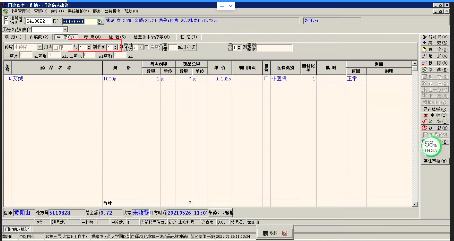Click the 打印(P) print button
This screenshot has width=454, height=241.
pos(190,47)
